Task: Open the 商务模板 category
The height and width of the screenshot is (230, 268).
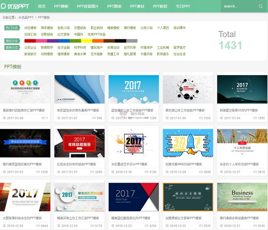Action: pyautogui.click(x=47, y=28)
